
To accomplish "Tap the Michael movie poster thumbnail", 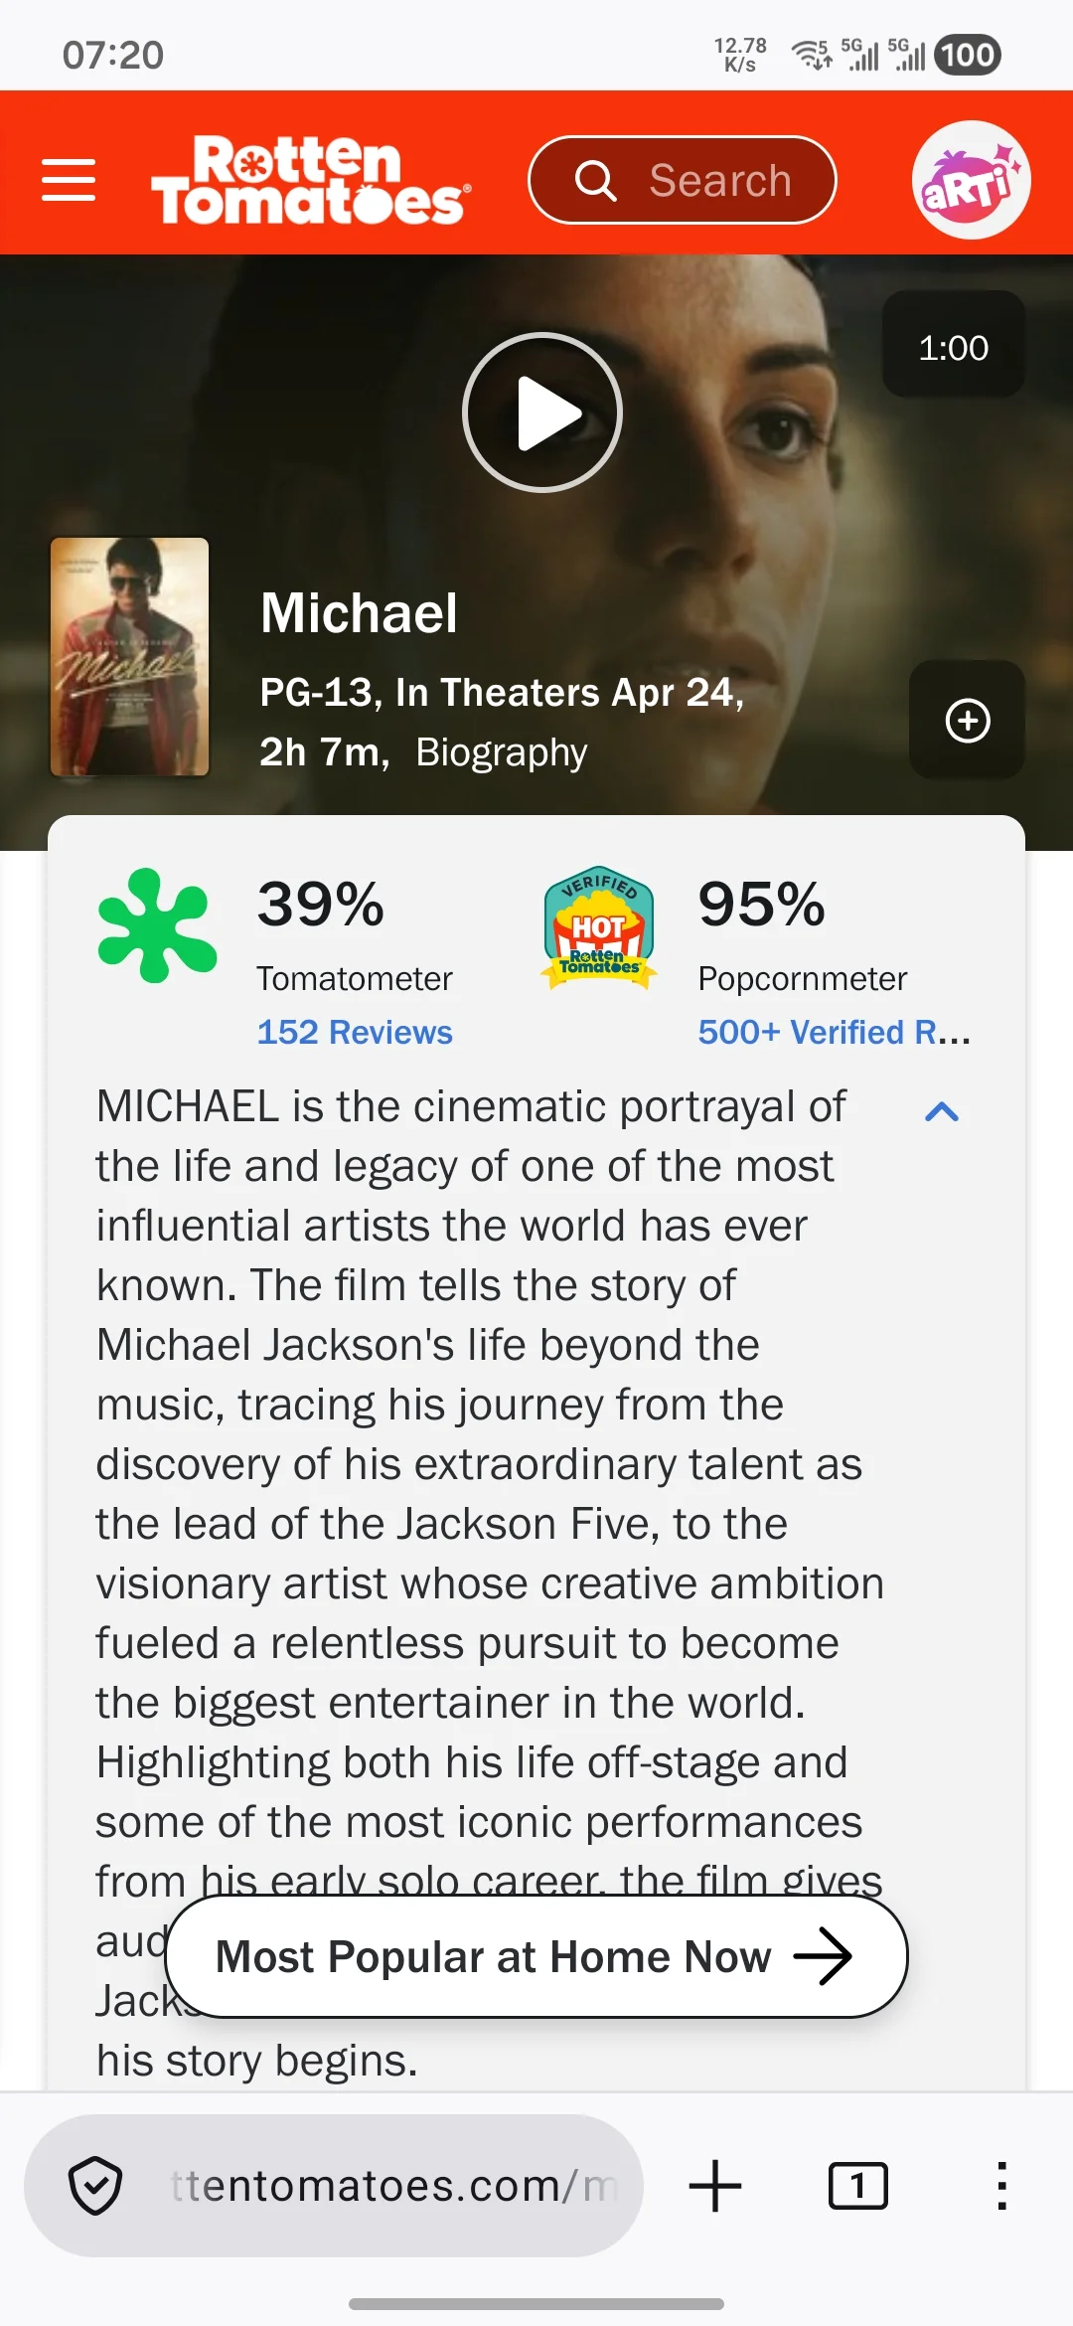I will coord(130,656).
